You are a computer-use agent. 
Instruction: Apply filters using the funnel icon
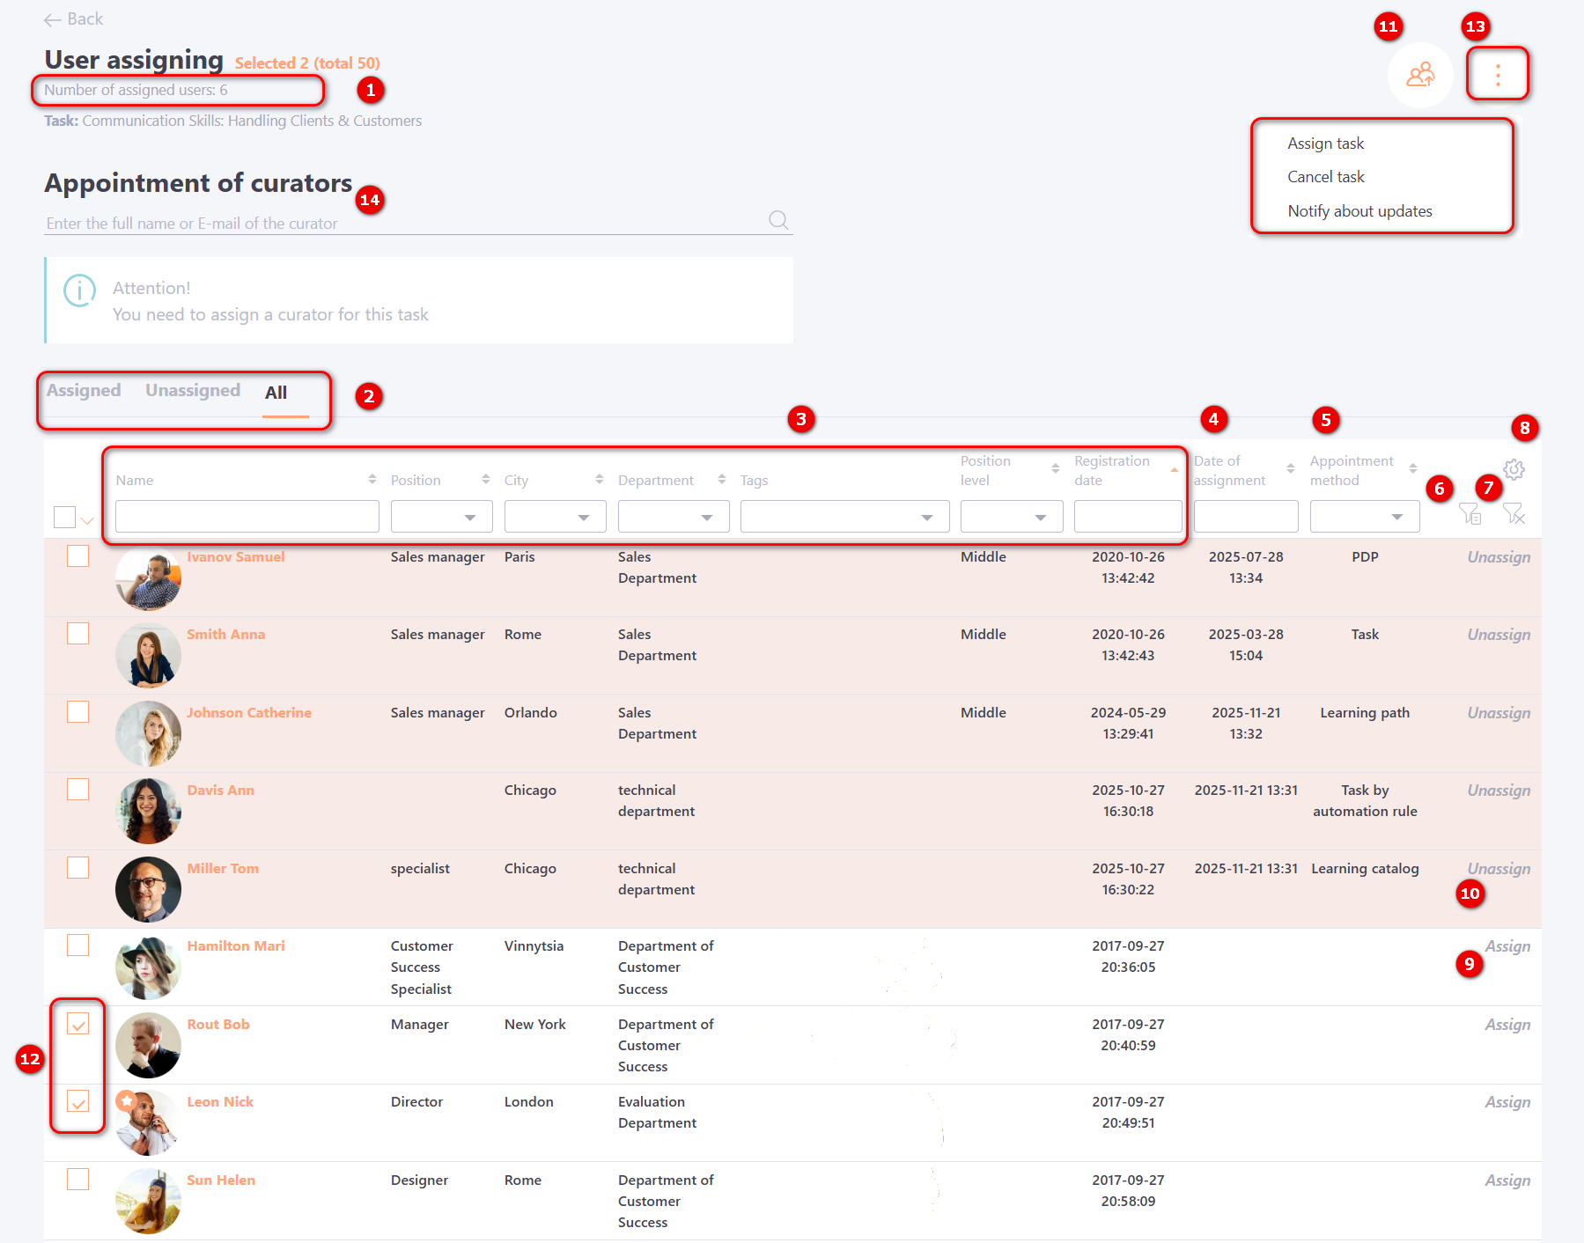[1469, 513]
